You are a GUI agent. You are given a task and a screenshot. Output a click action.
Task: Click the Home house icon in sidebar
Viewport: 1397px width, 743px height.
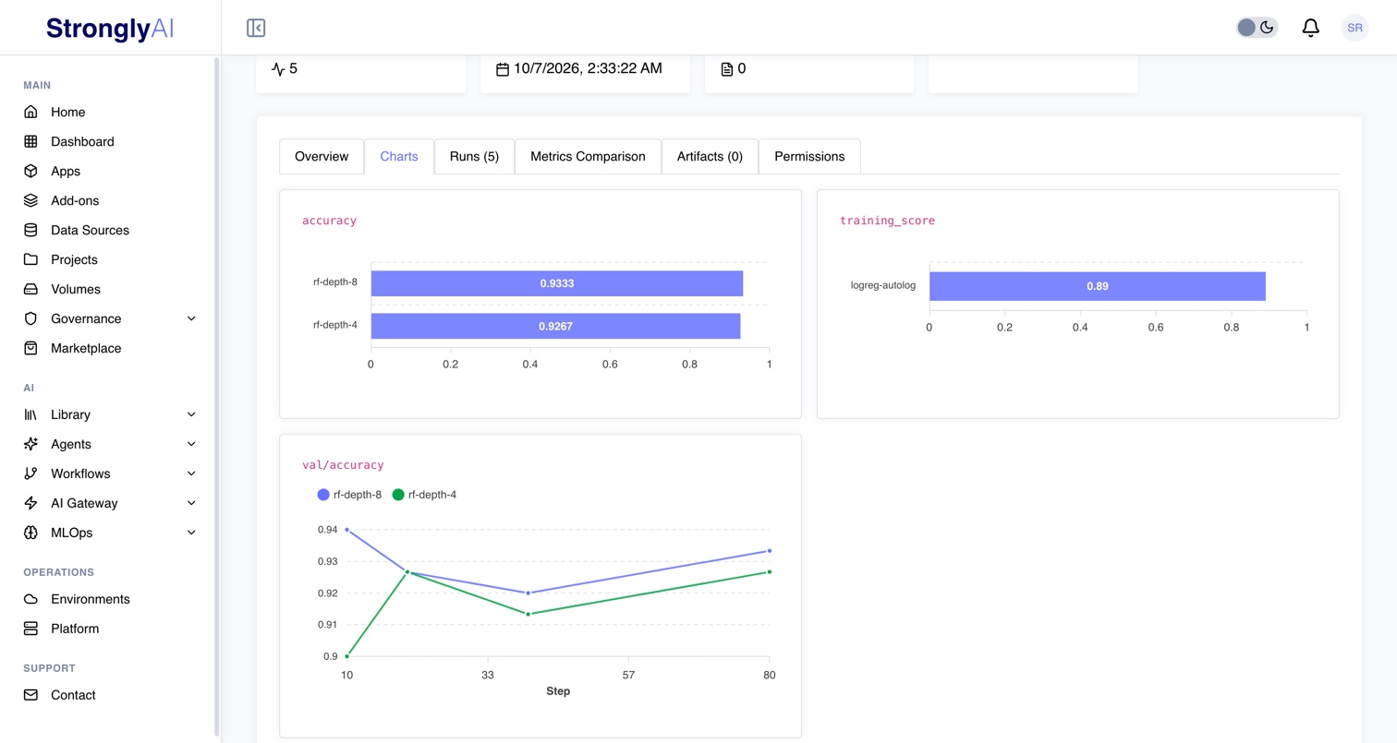(30, 112)
